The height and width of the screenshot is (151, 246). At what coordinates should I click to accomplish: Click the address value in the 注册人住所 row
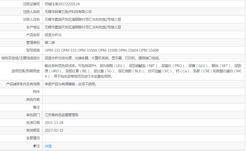pyautogui.click(x=83, y=19)
